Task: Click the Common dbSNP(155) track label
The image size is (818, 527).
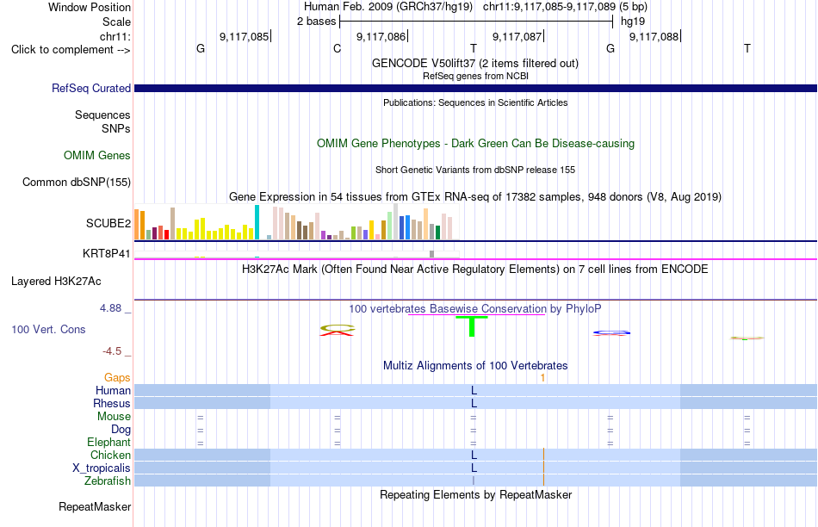Action: (76, 182)
